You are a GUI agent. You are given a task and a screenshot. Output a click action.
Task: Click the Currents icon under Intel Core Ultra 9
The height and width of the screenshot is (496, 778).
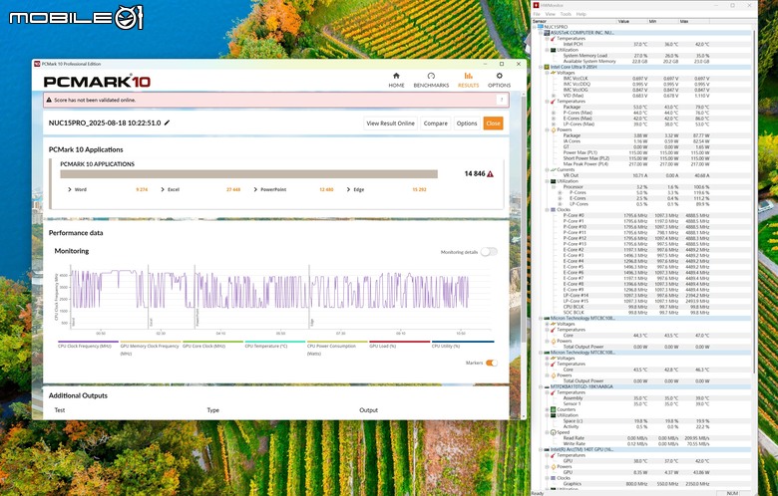pyautogui.click(x=554, y=169)
